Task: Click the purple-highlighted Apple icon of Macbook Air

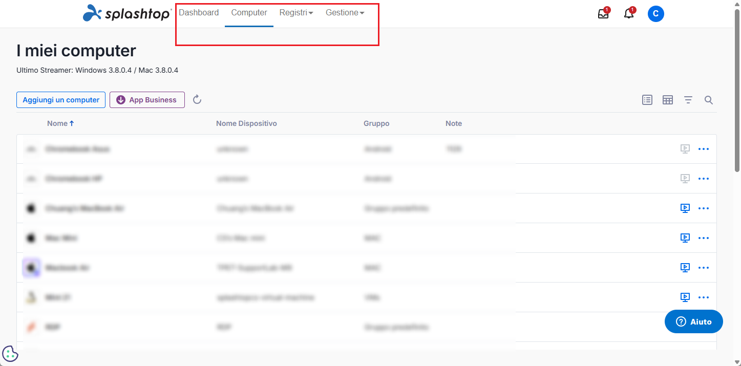Action: click(x=31, y=268)
